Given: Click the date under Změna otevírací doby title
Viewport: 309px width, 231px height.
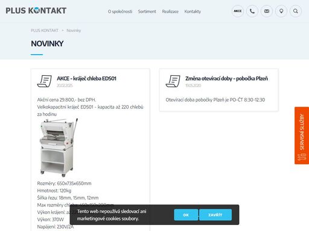Looking at the screenshot, I should click(x=193, y=85).
